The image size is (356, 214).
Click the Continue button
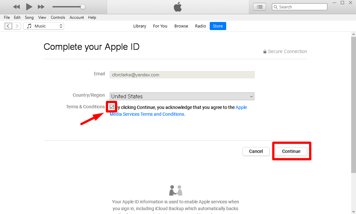point(291,151)
